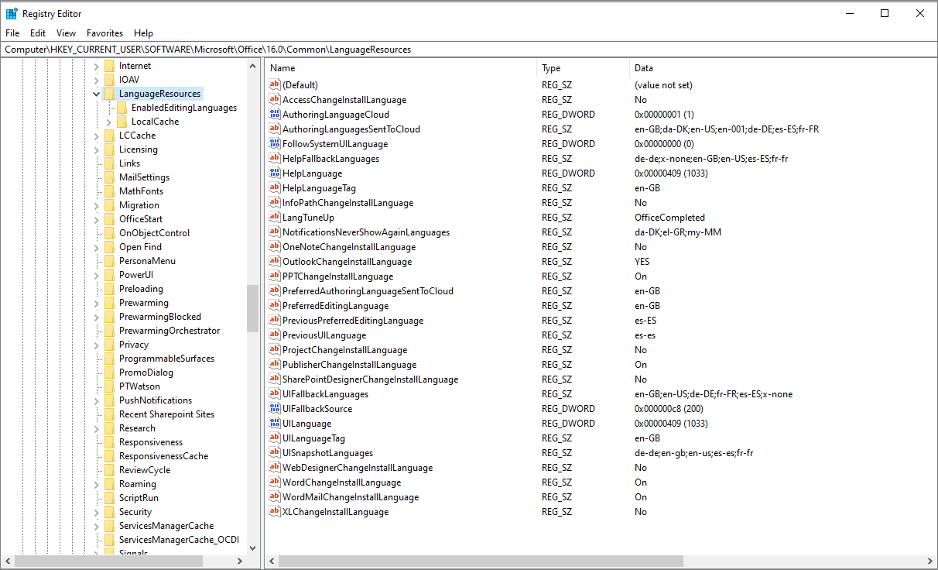Open the File menu
Image resolution: width=938 pixels, height=570 pixels.
point(12,33)
